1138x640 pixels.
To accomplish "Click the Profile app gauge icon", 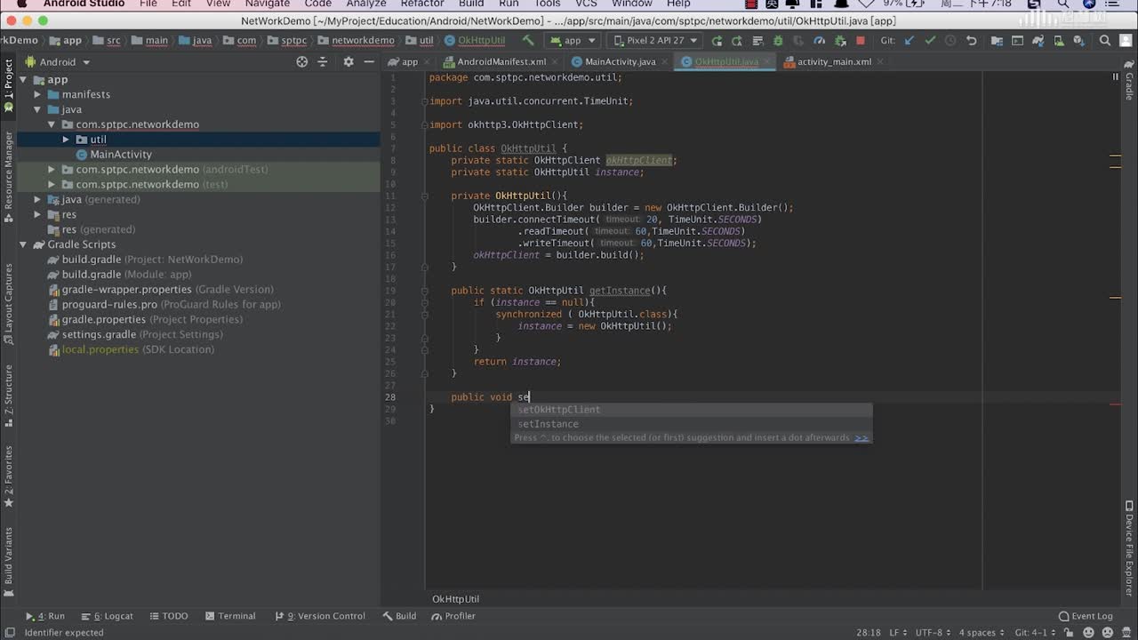I will (x=820, y=40).
